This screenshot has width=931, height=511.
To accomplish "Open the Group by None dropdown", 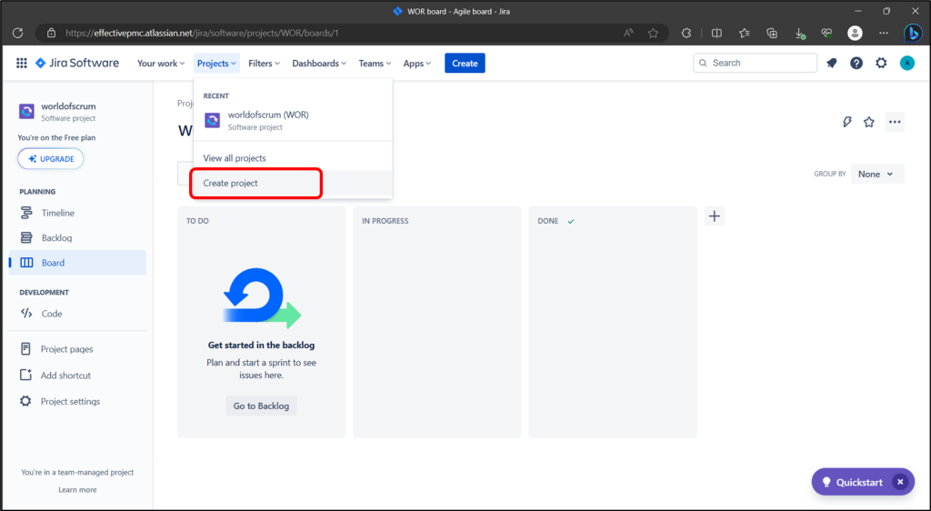I will pyautogui.click(x=877, y=174).
